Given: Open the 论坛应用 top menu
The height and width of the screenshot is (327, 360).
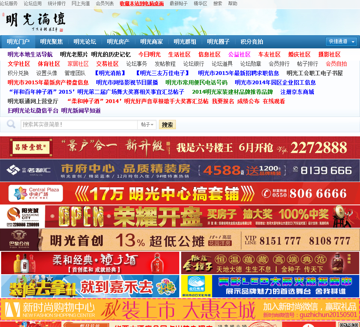Looking at the screenshot, I should coord(33,3).
